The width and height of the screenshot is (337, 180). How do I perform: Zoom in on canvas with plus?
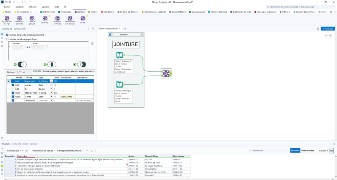click(330, 35)
